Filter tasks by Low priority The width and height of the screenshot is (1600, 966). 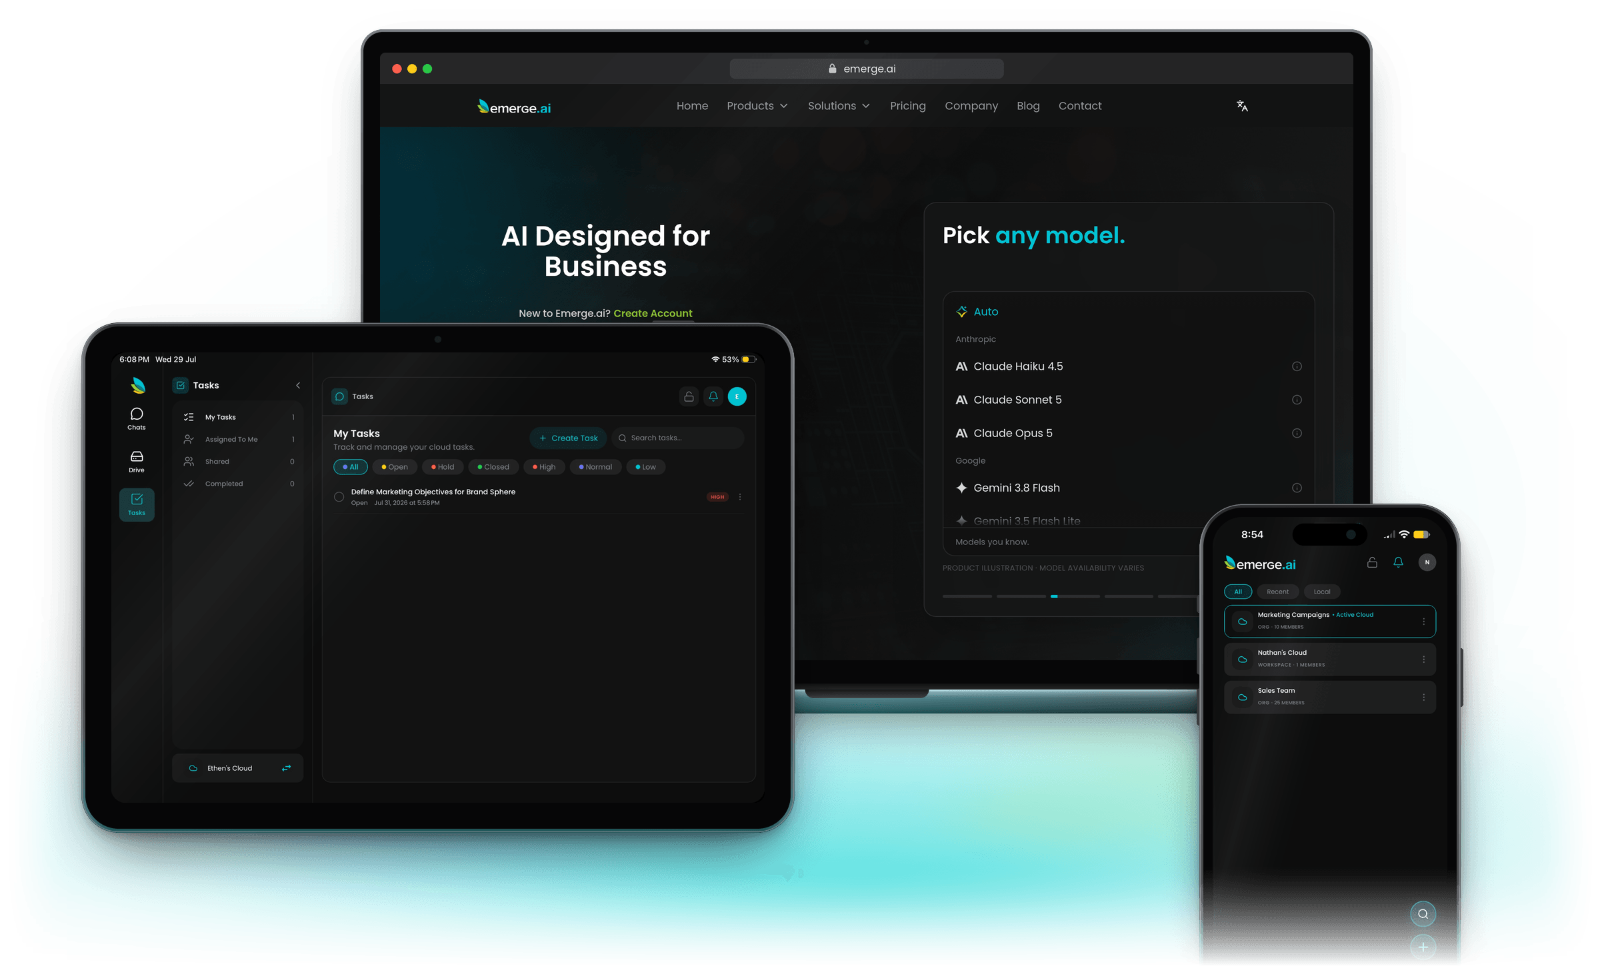[645, 467]
